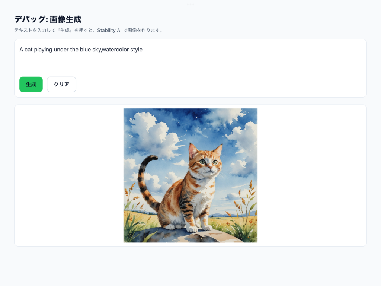Click the empty result card area left of the image
Viewport: 381px width, 286px height.
tap(69, 175)
